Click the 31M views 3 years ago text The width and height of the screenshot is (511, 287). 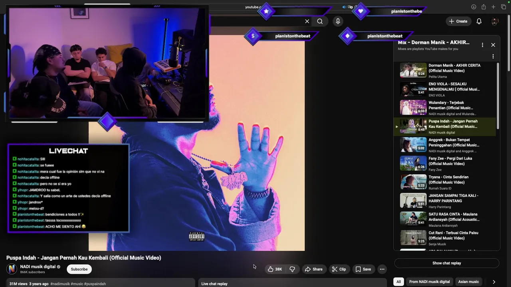pos(29,284)
